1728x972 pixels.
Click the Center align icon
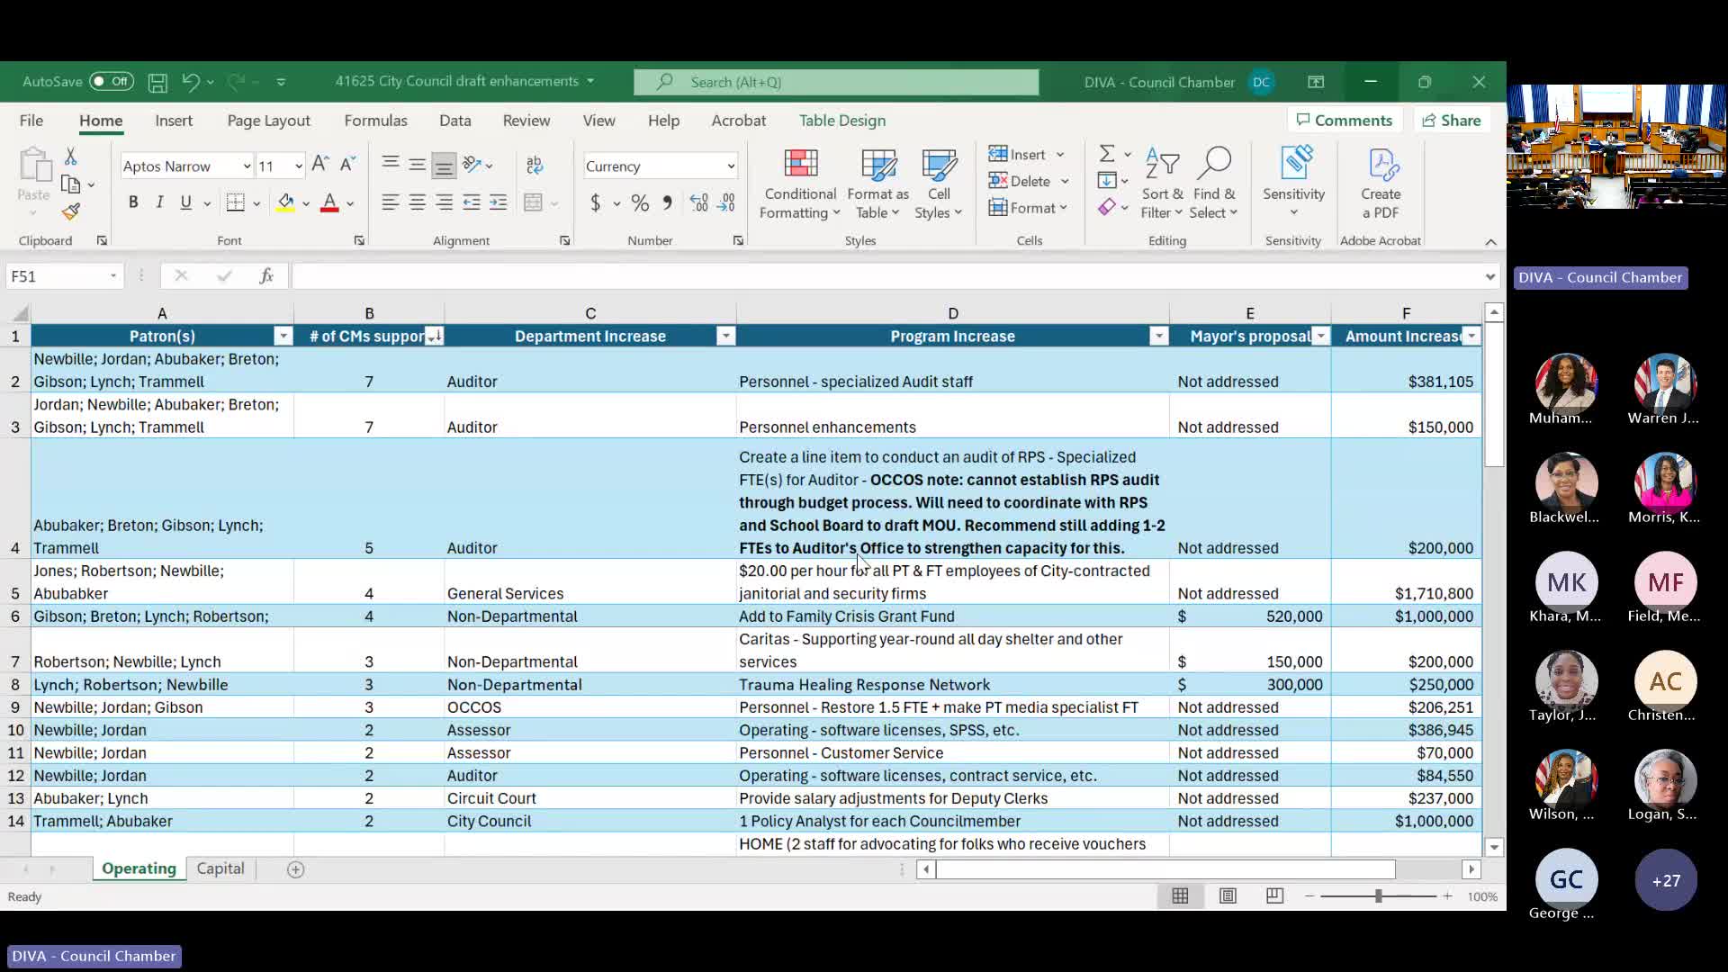[417, 202]
